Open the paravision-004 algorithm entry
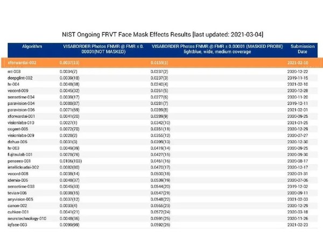 pos(22,103)
